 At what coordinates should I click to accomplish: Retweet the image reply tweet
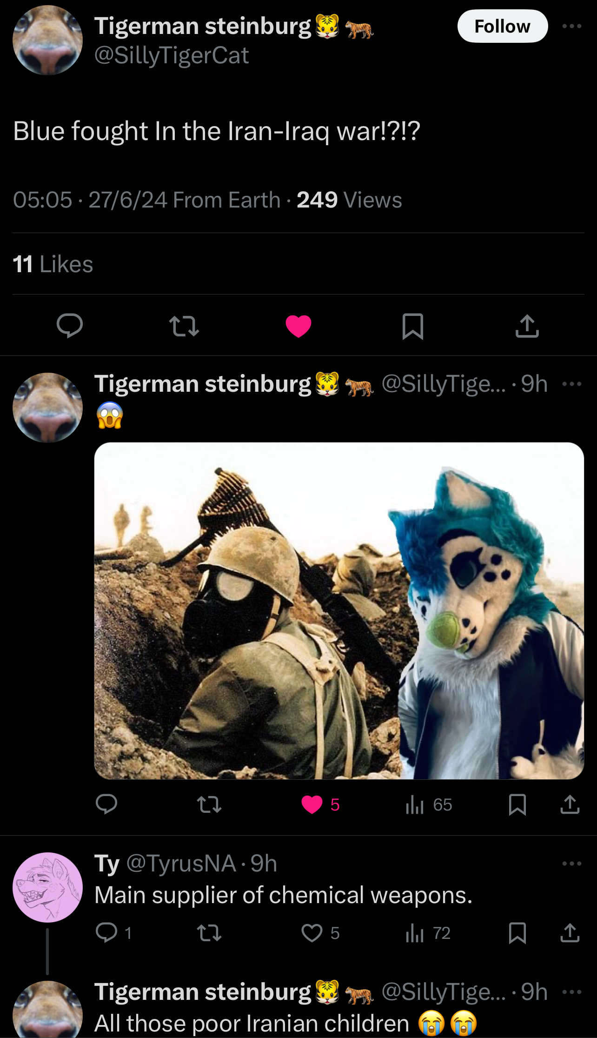tap(209, 804)
